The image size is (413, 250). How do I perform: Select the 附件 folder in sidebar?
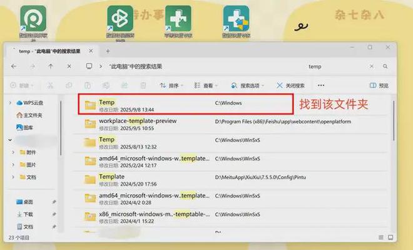(x=28, y=152)
